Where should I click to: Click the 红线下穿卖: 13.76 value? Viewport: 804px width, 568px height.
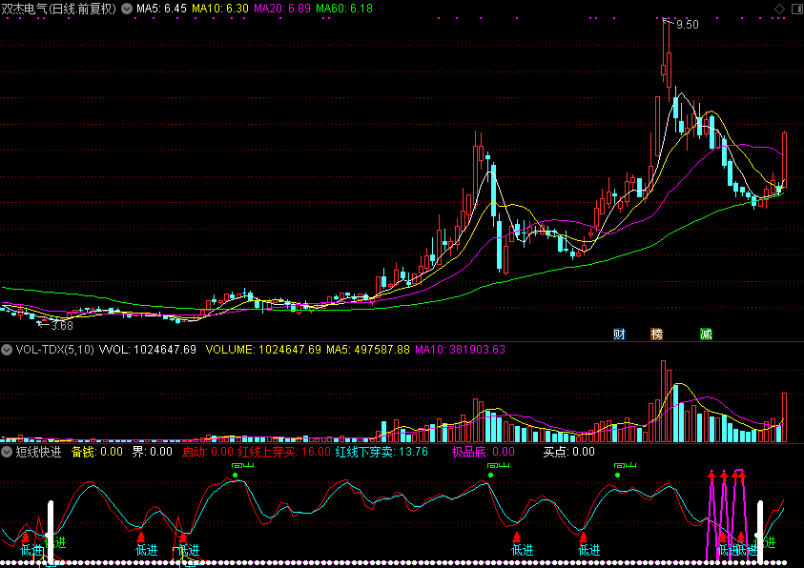point(381,452)
